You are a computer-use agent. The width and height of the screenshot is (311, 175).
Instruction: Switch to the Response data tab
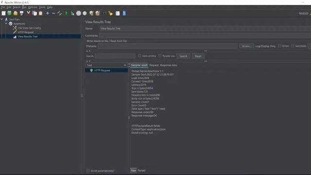click(169, 65)
